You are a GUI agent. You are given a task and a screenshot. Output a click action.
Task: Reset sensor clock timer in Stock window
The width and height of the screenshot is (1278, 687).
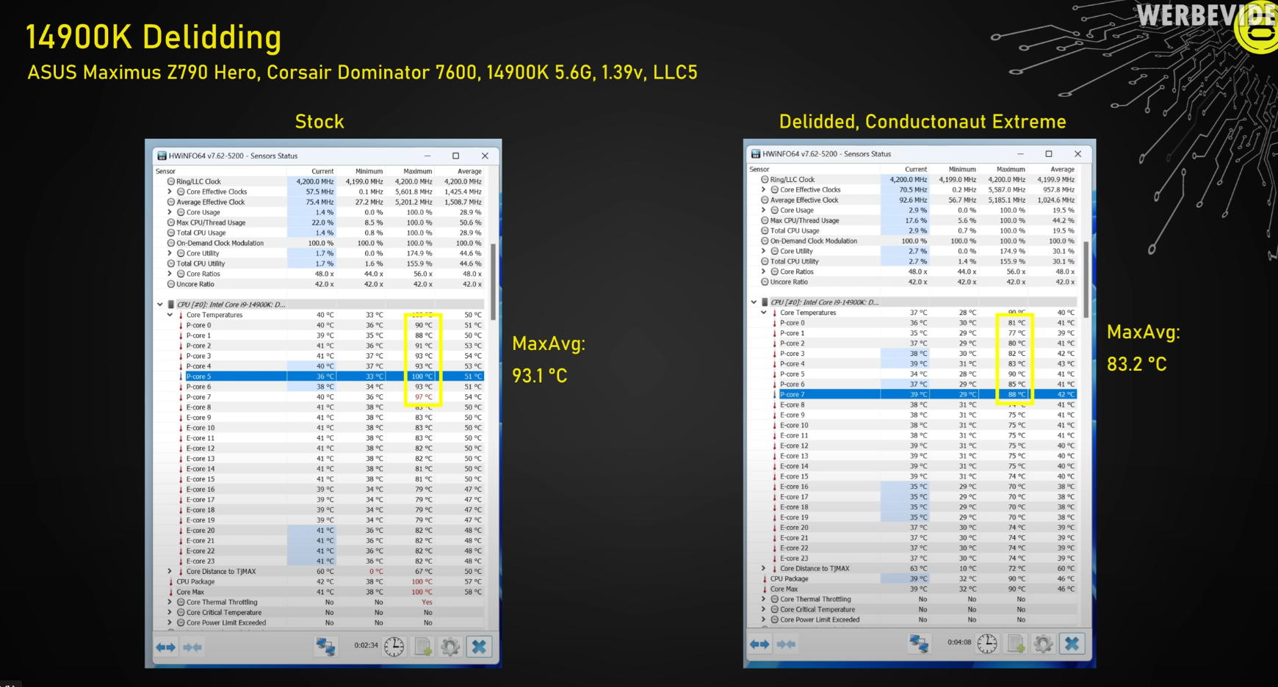[394, 647]
